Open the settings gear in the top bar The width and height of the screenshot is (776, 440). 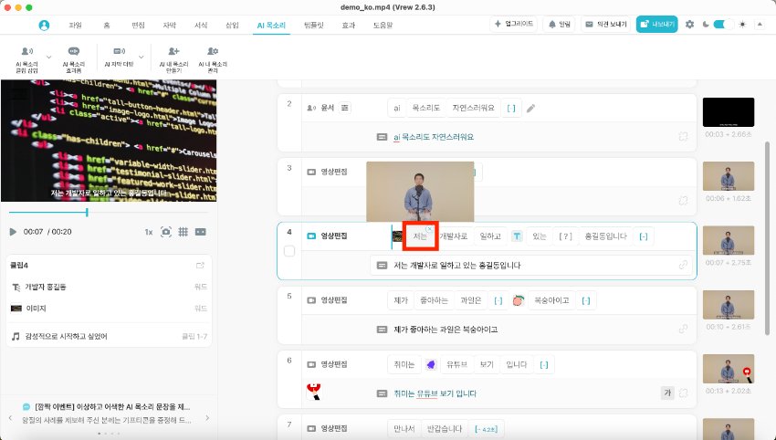click(689, 25)
